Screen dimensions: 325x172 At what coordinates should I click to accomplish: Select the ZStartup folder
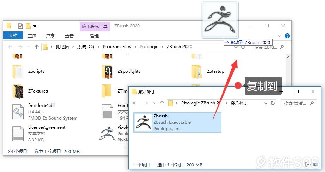pyautogui.click(x=208, y=71)
